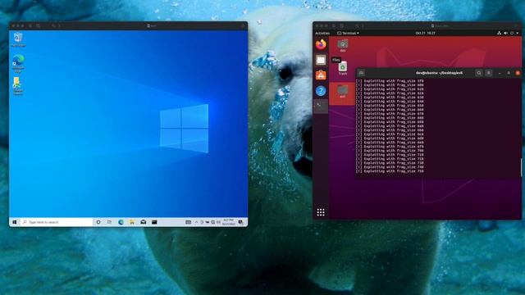Open the Mail app on the Windows taskbar
Image resolution: width=525 pixels, height=295 pixels.
click(144, 222)
